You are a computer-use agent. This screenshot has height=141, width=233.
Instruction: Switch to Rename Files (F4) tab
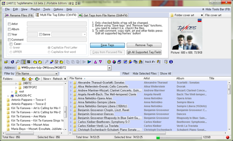(19, 15)
